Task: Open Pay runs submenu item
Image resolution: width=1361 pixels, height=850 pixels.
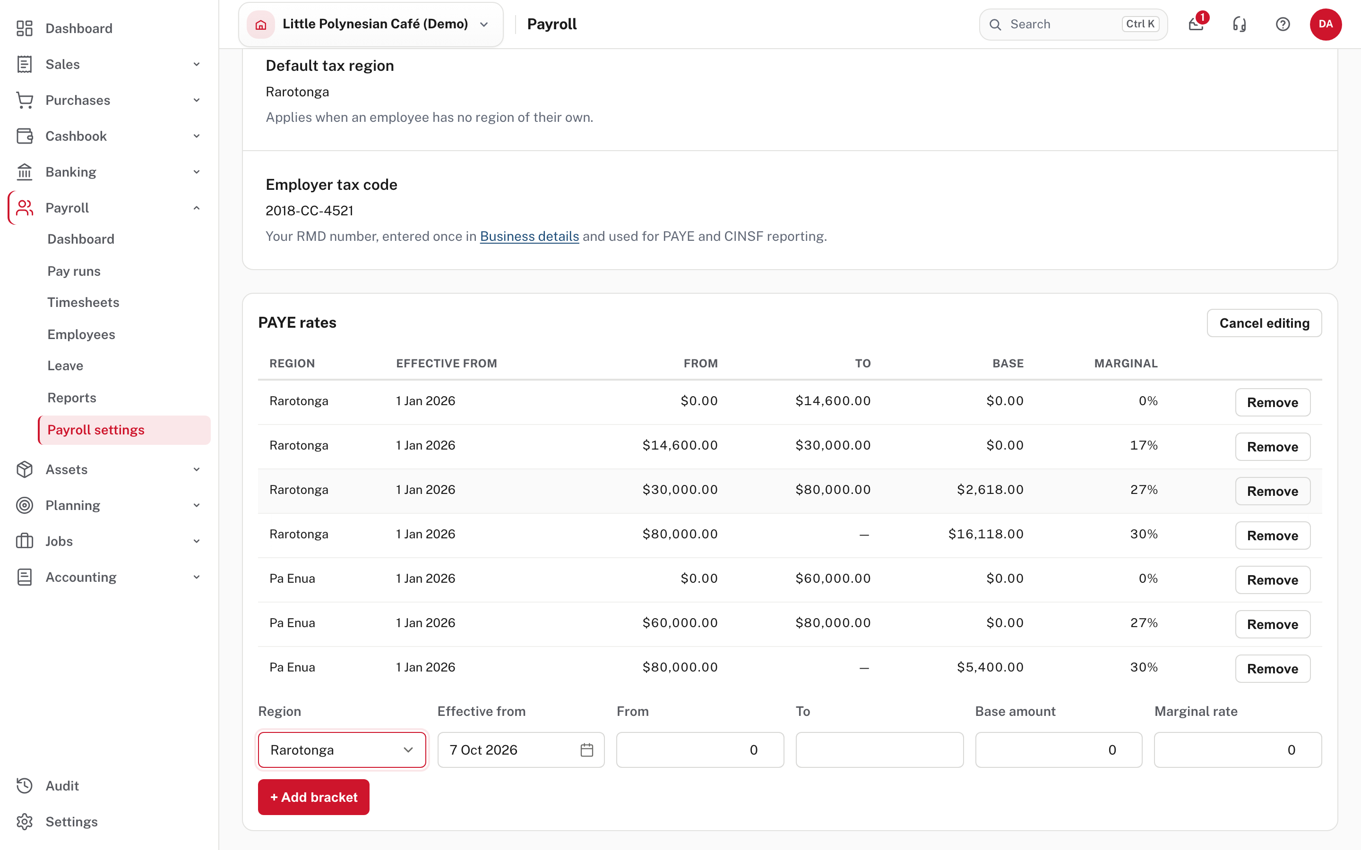Action: pyautogui.click(x=74, y=271)
